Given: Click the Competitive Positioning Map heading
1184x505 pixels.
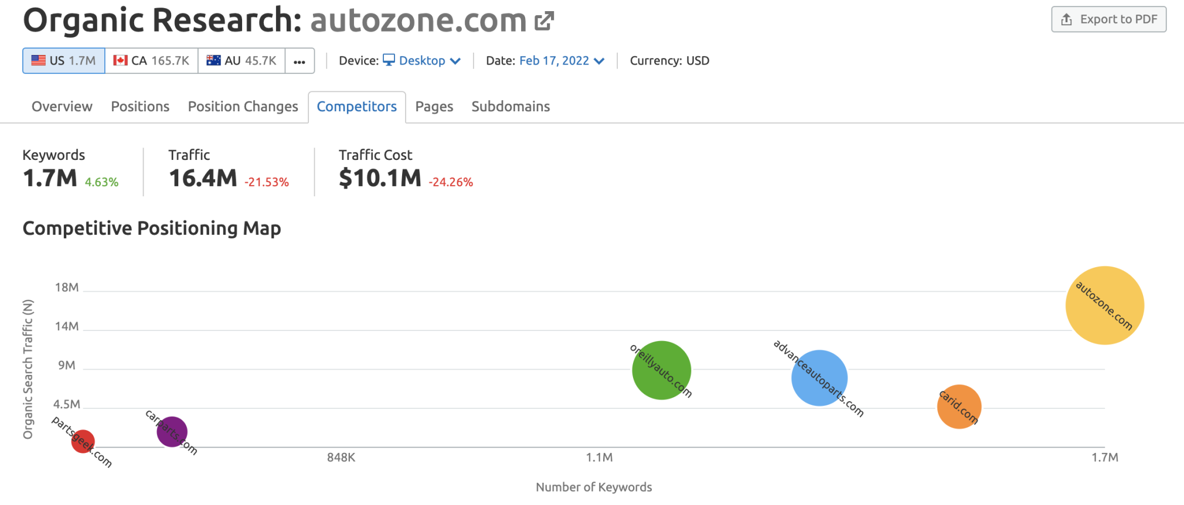Looking at the screenshot, I should click(x=152, y=228).
